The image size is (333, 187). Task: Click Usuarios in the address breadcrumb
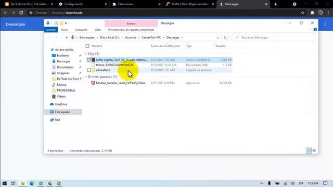pyautogui.click(x=131, y=37)
